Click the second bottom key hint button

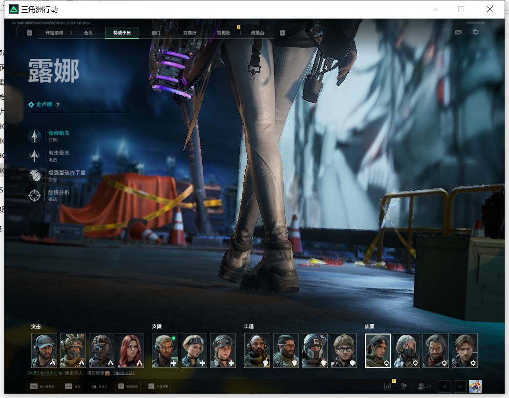point(73,386)
